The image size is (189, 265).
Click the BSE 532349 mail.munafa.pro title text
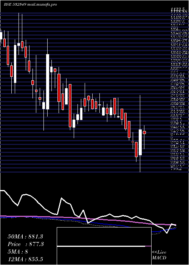pos(30,5)
